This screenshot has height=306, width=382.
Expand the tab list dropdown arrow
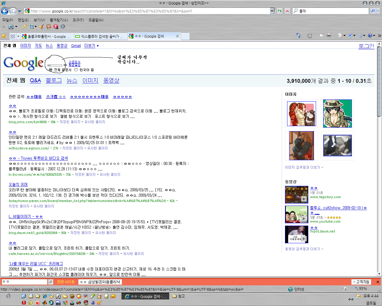click(x=18, y=36)
